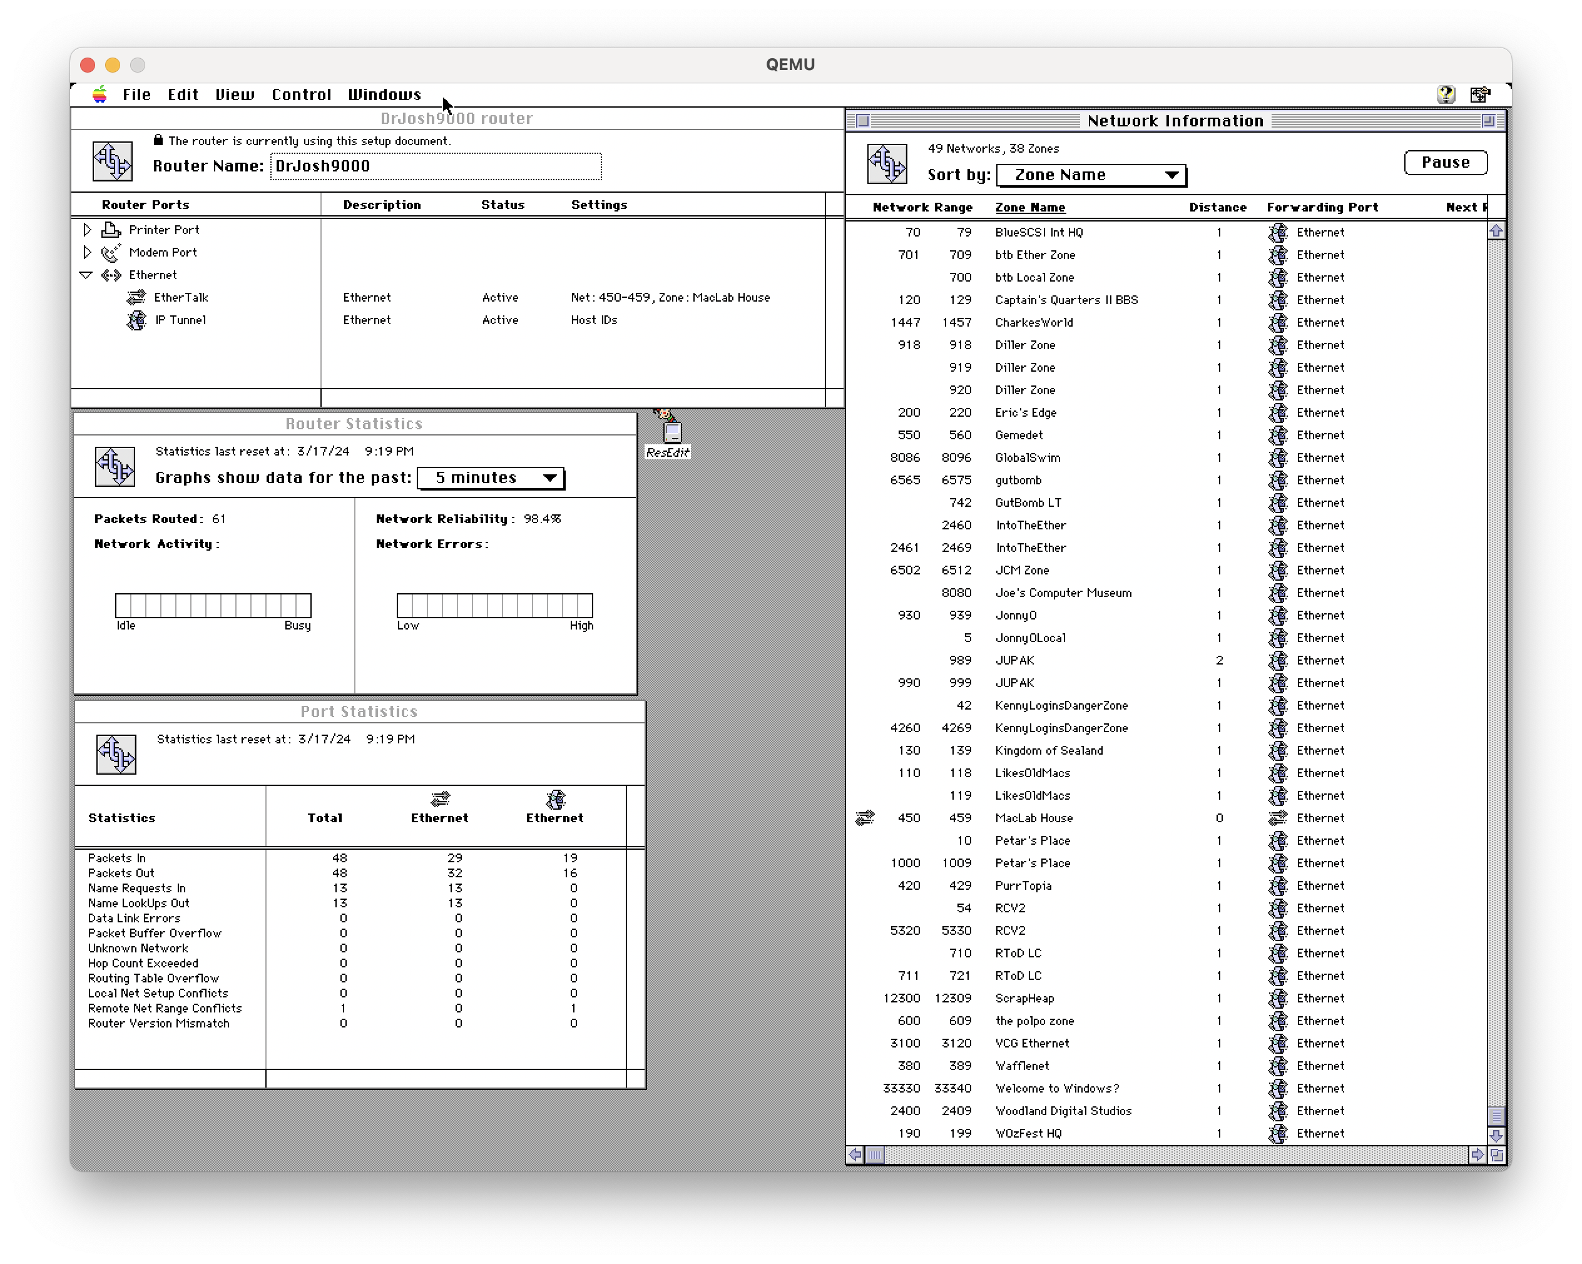Viewport: 1582px width, 1264px height.
Task: Open the 5 minutes graph period dropdown
Action: coord(491,478)
